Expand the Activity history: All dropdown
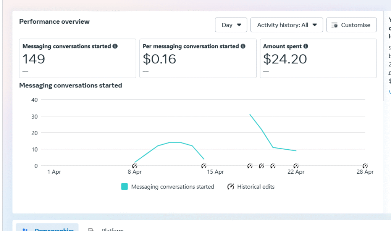Screen dimensions: 391x231 287,25
